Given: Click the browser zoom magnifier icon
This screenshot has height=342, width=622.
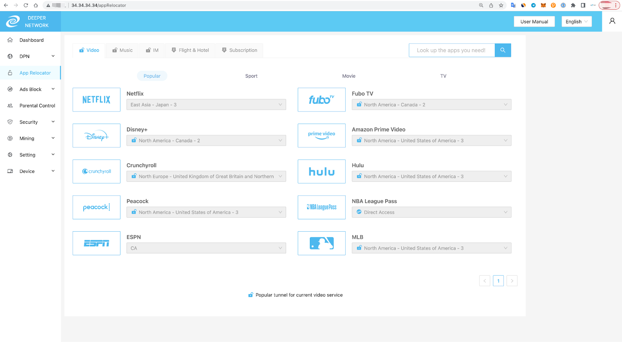Looking at the screenshot, I should coord(481,5).
